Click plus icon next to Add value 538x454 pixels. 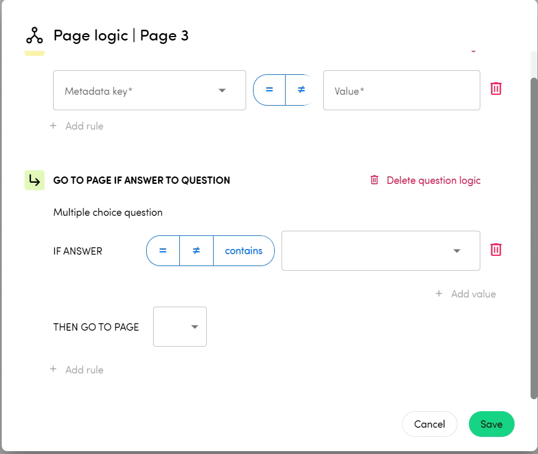coord(439,294)
